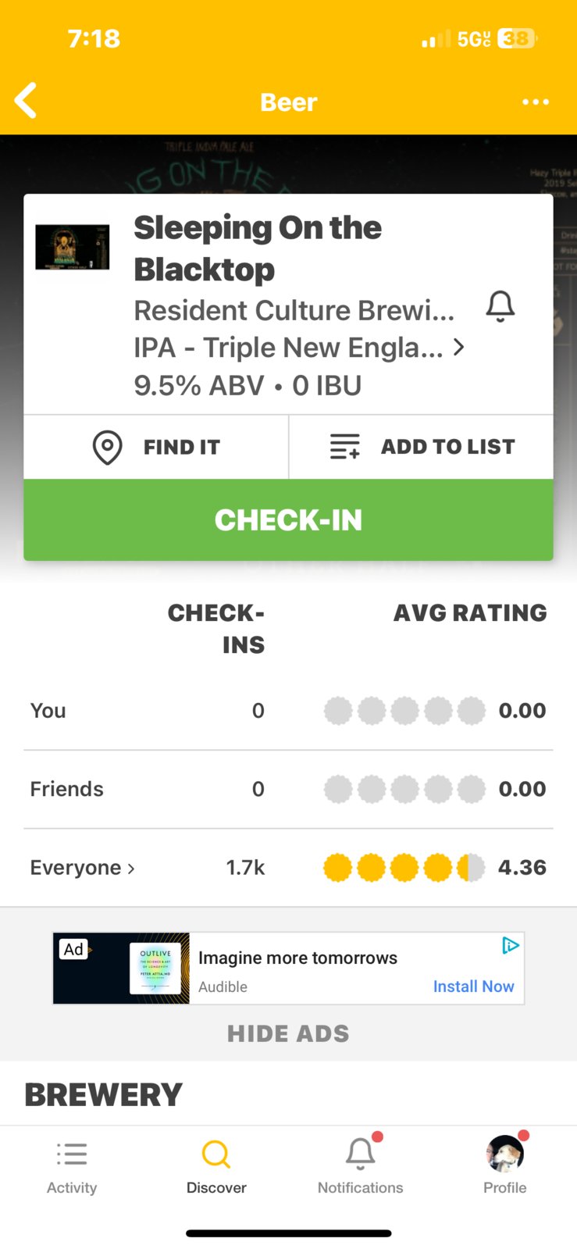Image resolution: width=577 pixels, height=1249 pixels.
Task: Go back using the top-left arrow
Action: pyautogui.click(x=26, y=101)
